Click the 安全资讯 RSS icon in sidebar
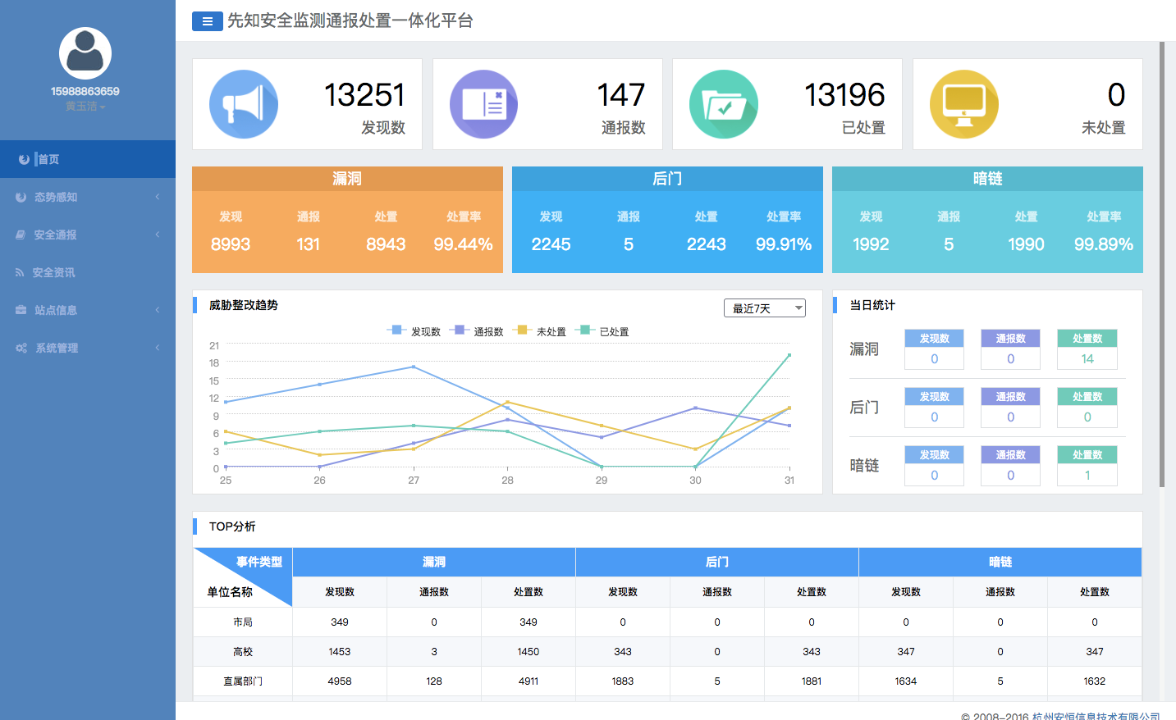This screenshot has height=720, width=1176. [20, 272]
